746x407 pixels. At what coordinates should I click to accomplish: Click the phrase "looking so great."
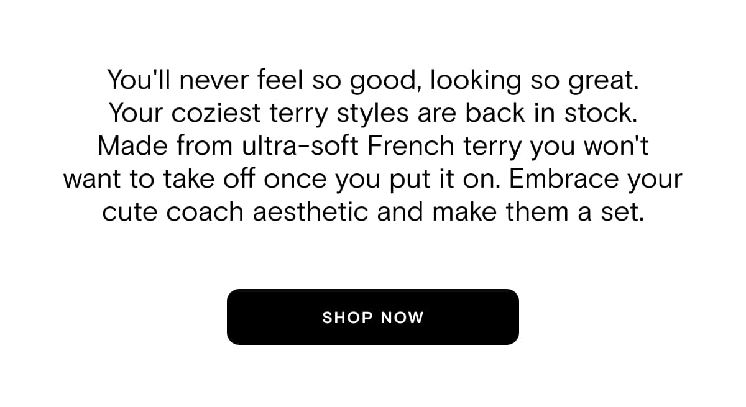pyautogui.click(x=534, y=81)
